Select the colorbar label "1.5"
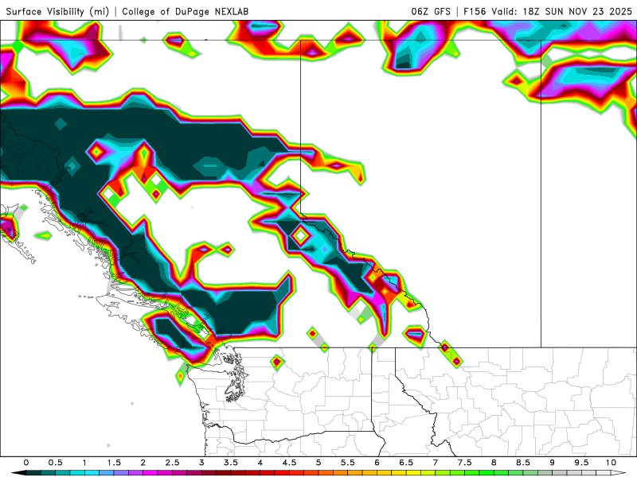 pyautogui.click(x=114, y=463)
